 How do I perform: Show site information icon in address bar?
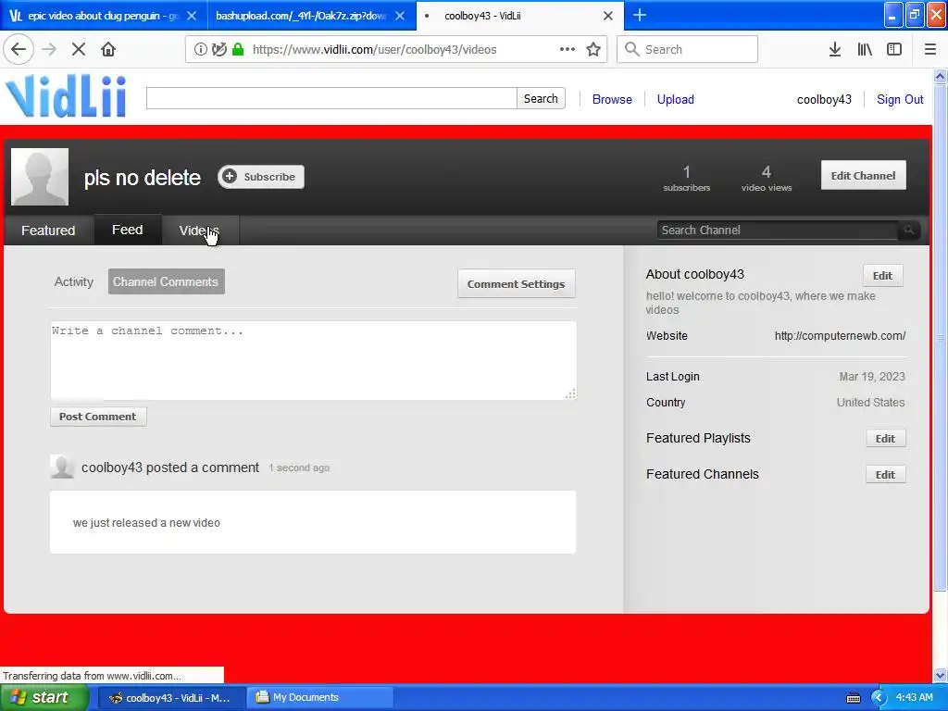pyautogui.click(x=200, y=50)
